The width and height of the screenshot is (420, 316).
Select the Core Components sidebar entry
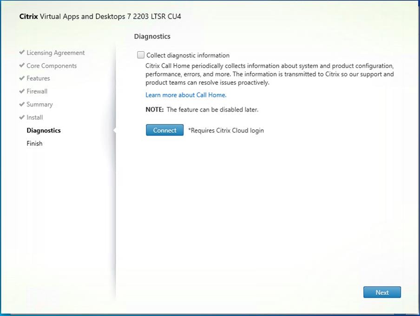[52, 66]
